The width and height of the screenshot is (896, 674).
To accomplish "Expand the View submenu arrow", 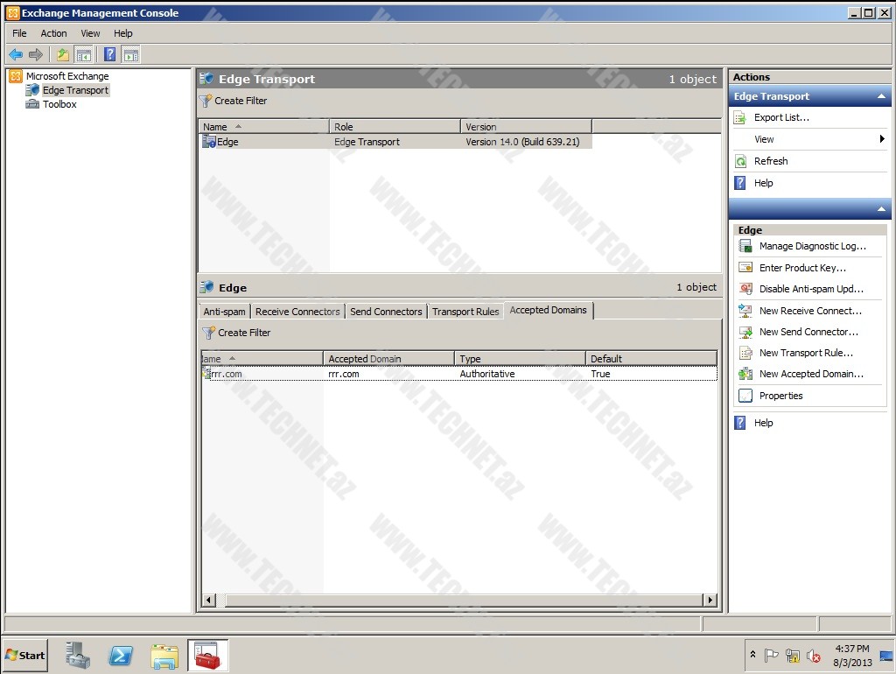I will click(882, 139).
